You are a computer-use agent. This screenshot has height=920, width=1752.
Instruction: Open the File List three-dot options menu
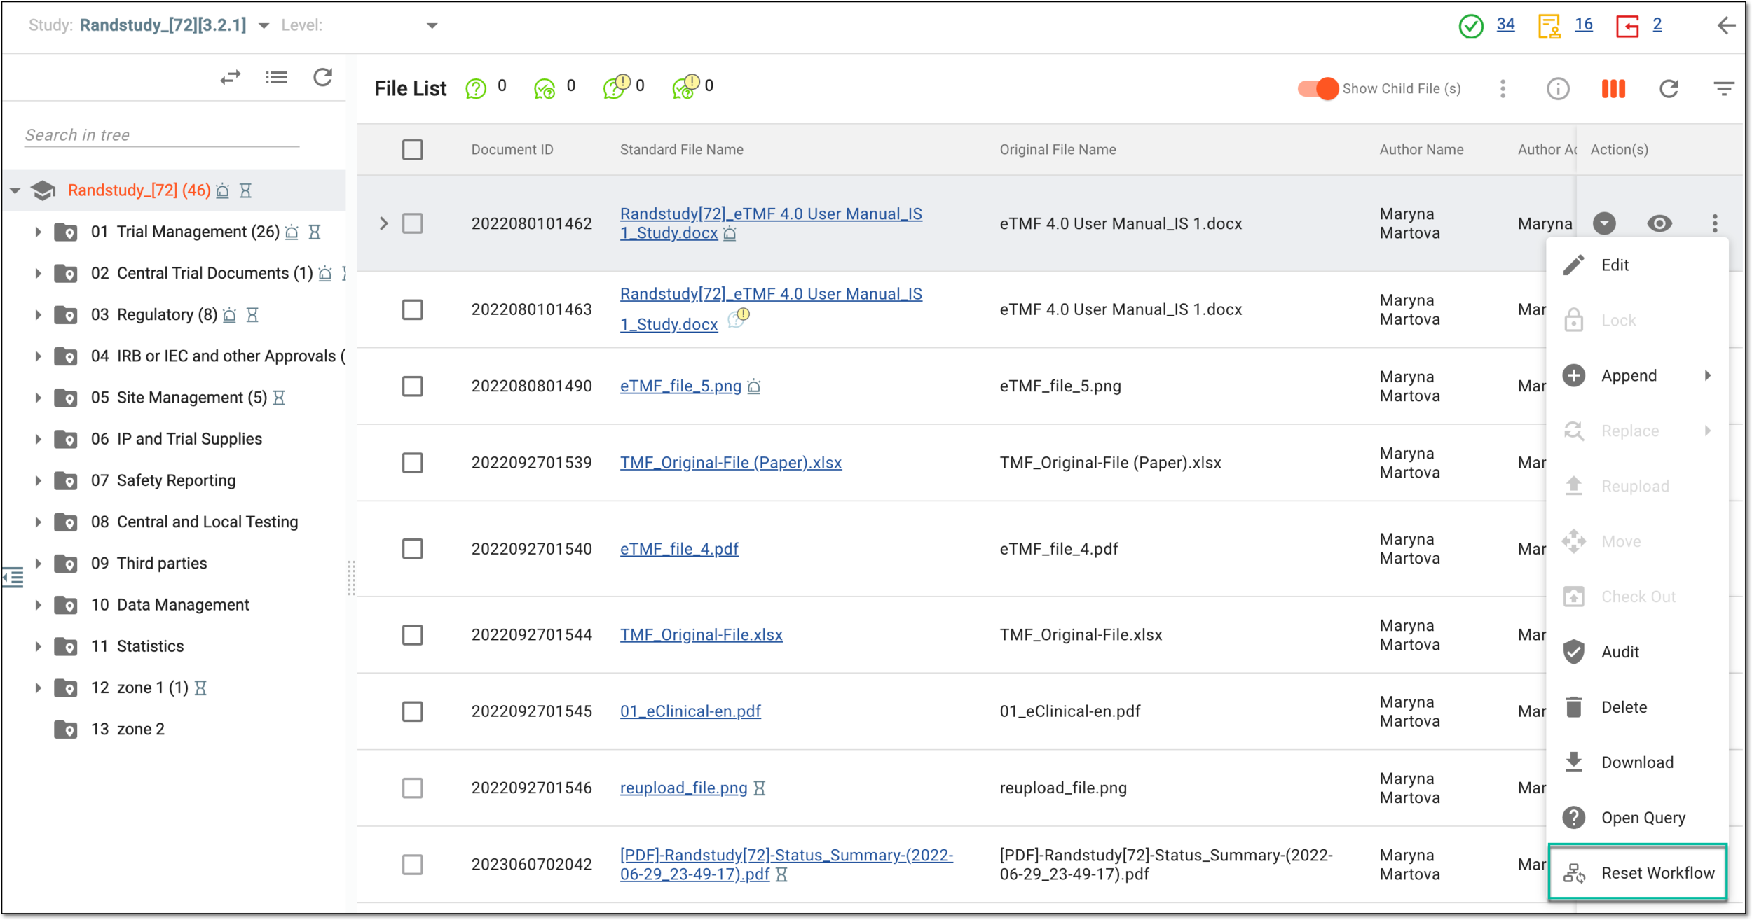[1503, 89]
